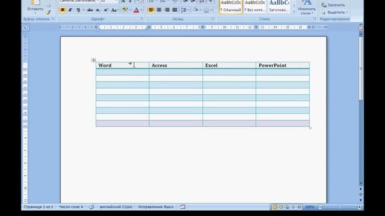Click the view ruler toggle icon
Viewport: 385px width, 216px height.
(x=361, y=28)
